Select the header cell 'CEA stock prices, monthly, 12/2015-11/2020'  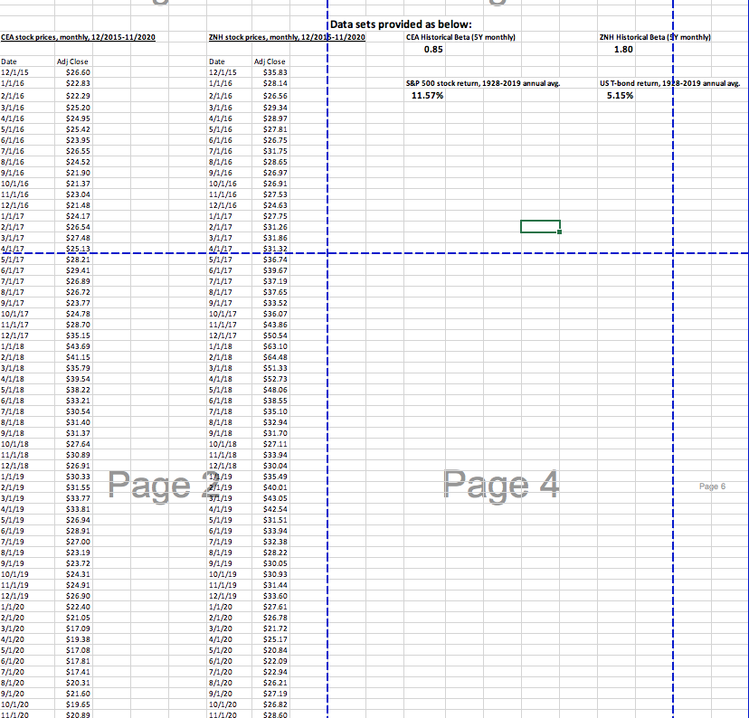[x=77, y=38]
